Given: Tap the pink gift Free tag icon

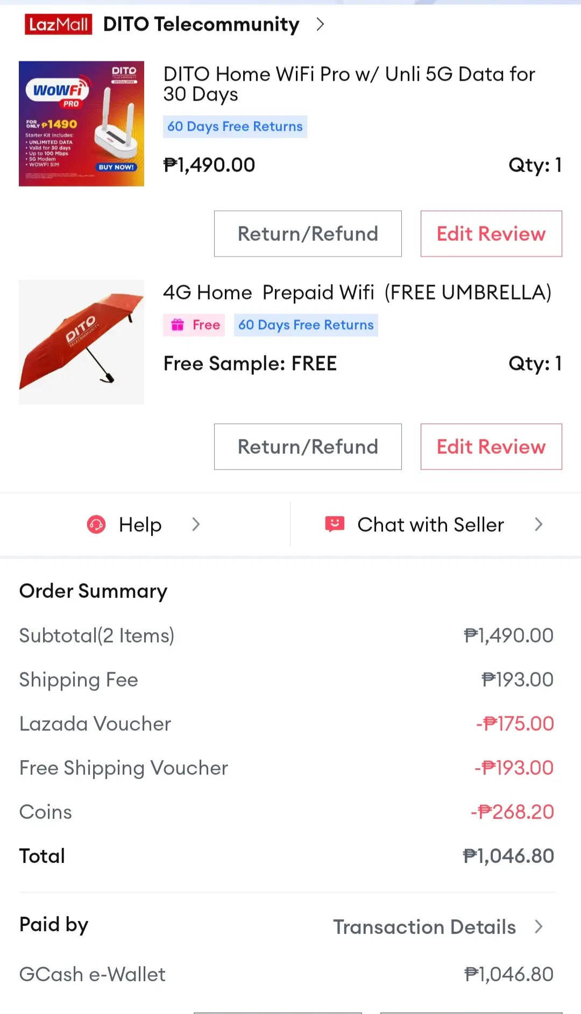Looking at the screenshot, I should tap(178, 325).
